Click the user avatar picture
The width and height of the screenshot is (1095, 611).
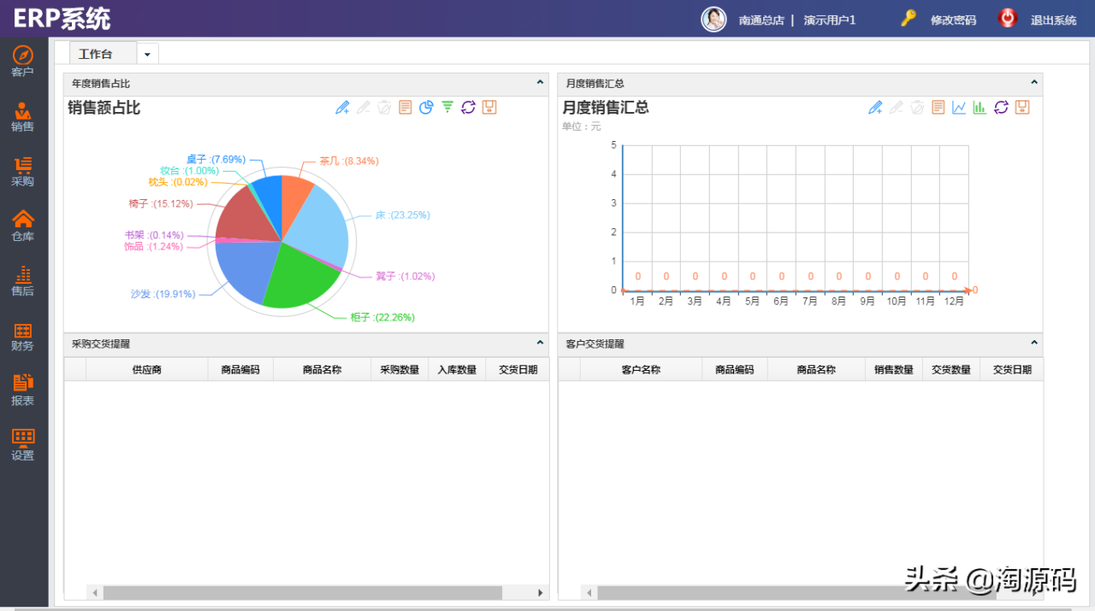(x=713, y=20)
